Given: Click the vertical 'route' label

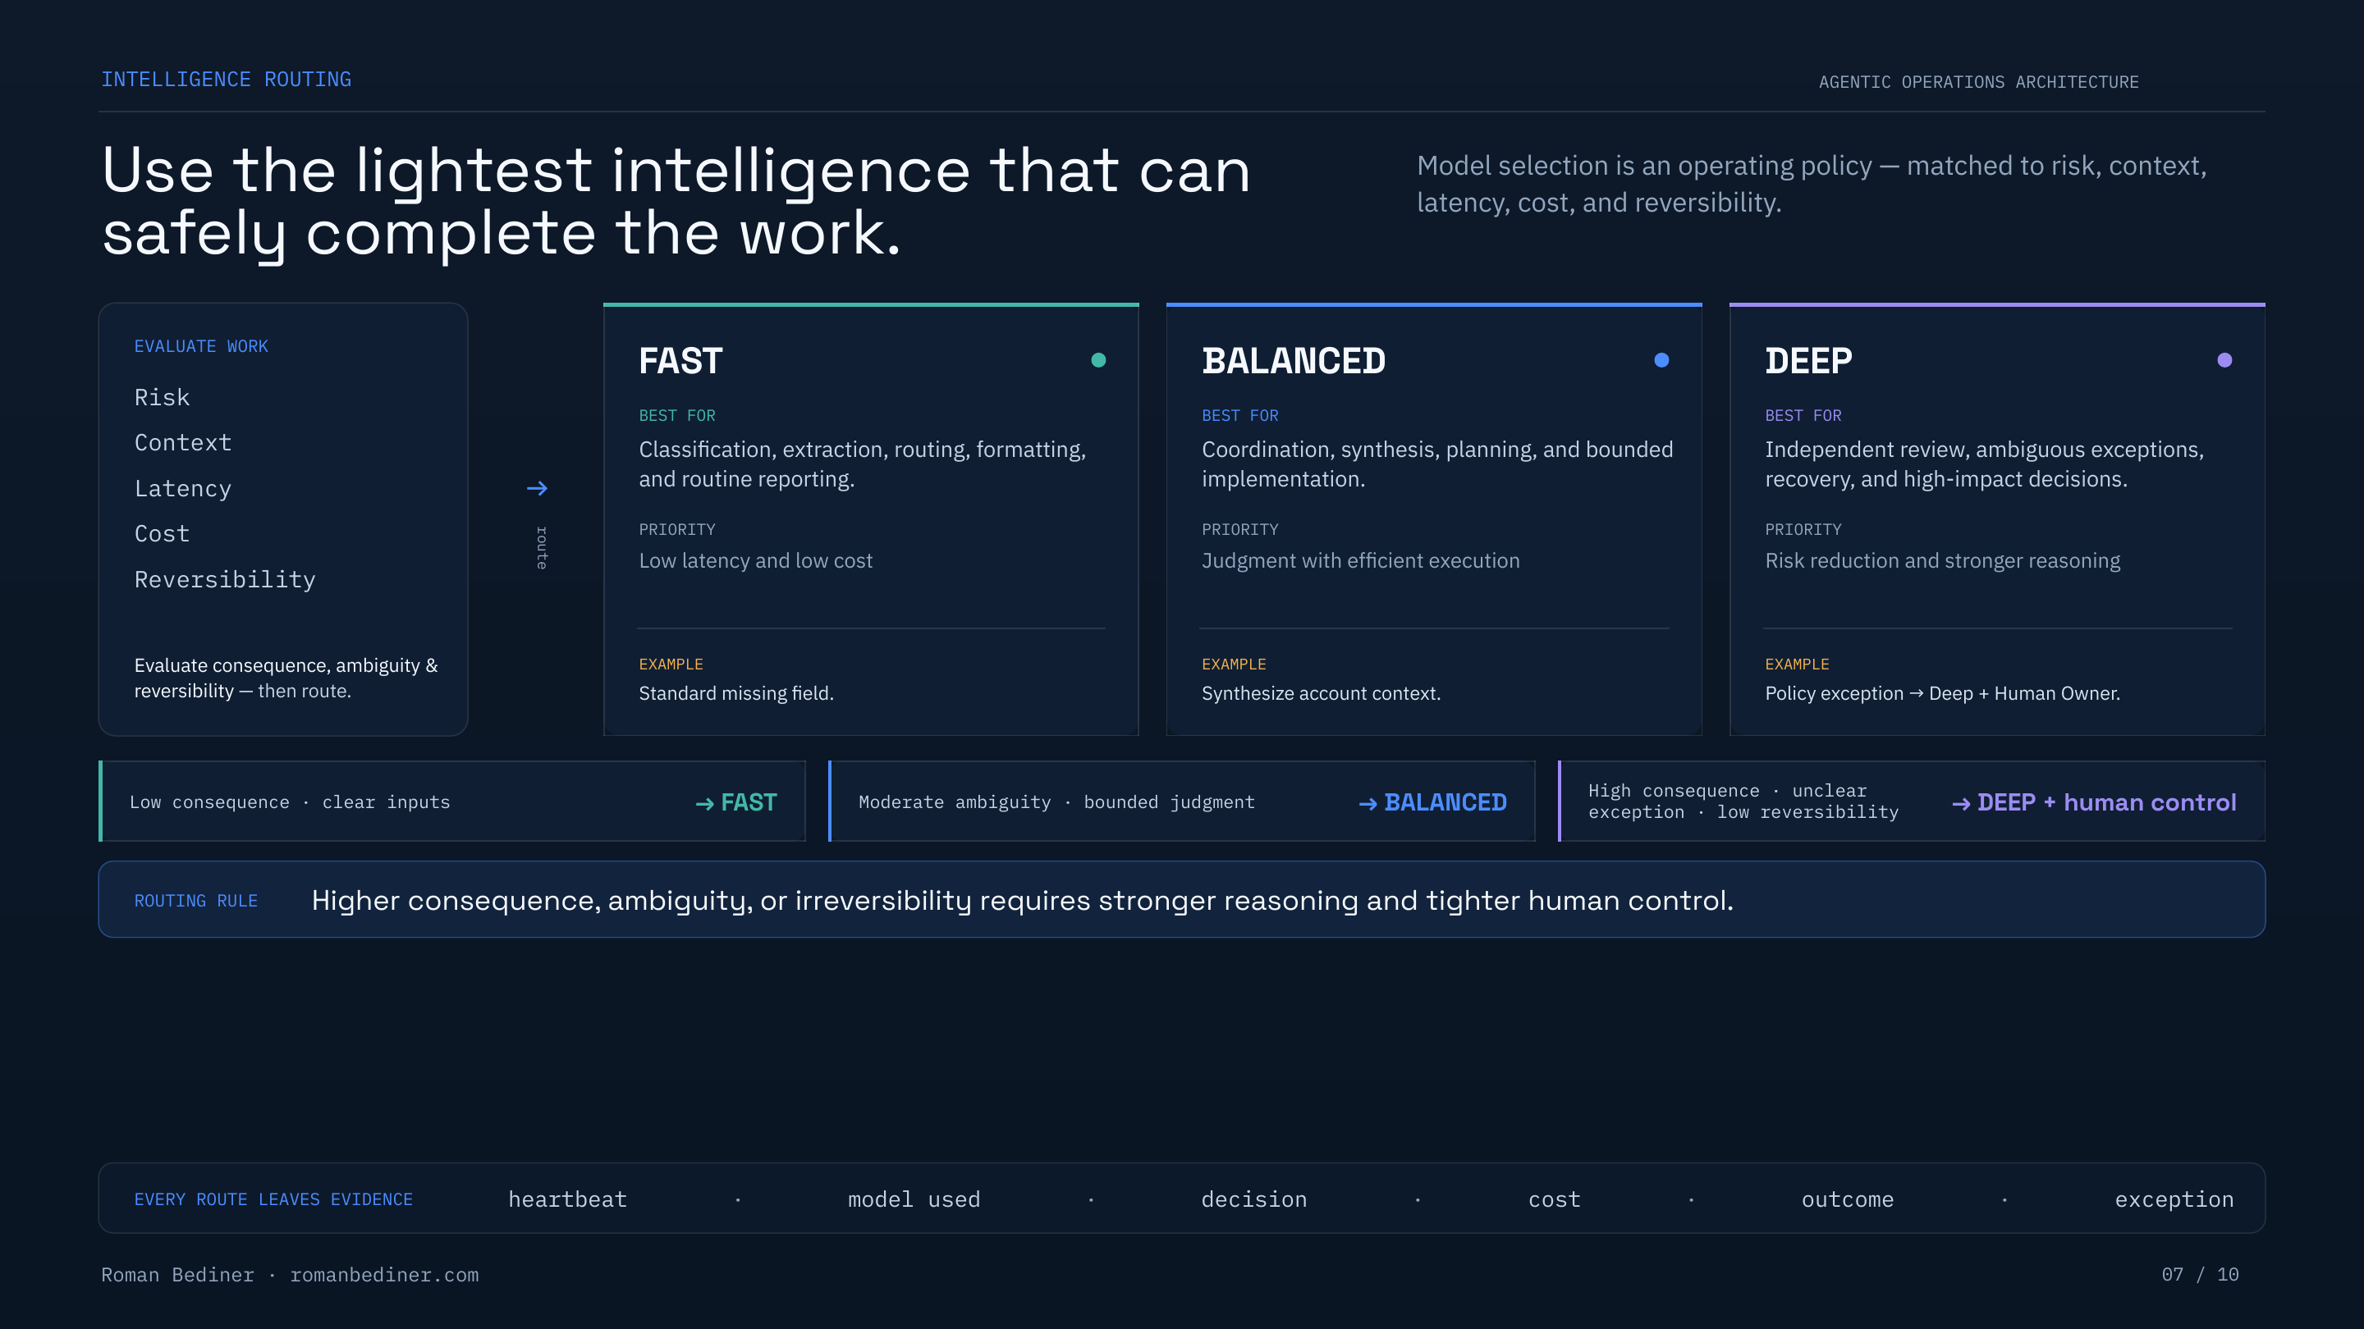Looking at the screenshot, I should coord(542,547).
